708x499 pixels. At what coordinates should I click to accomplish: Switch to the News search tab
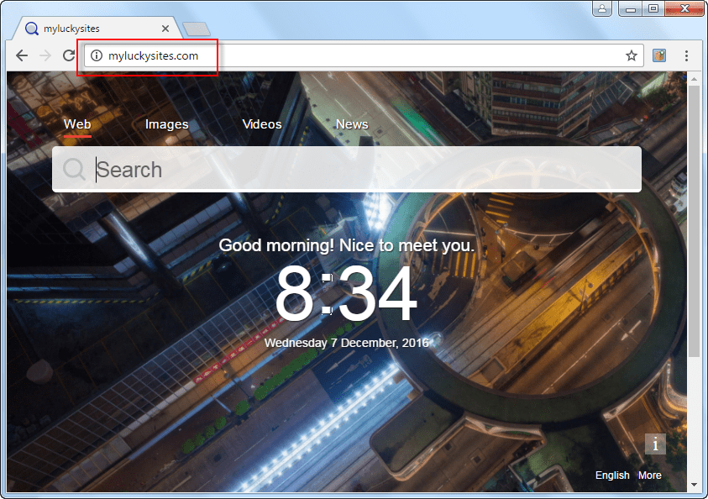coord(352,124)
